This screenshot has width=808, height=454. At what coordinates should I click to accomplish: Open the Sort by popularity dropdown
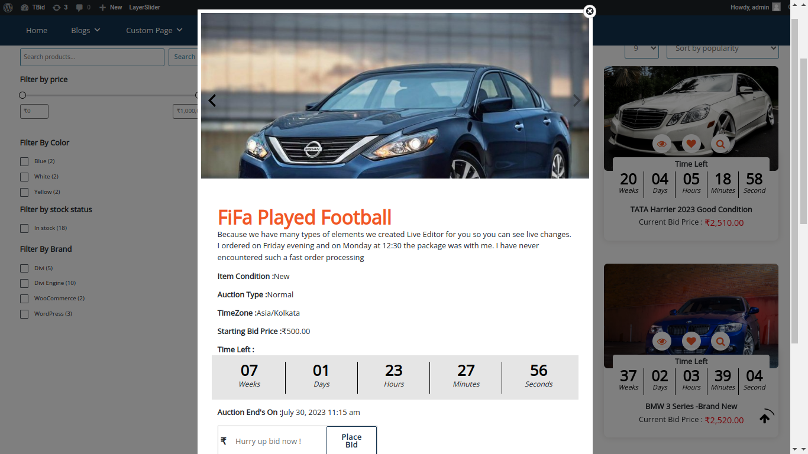tap(722, 48)
